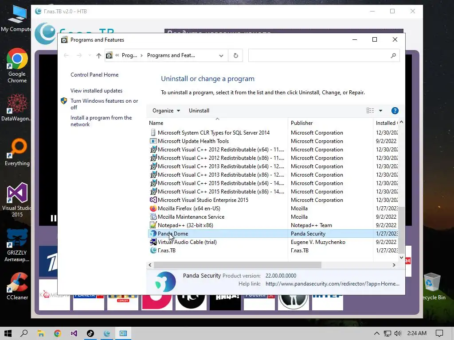This screenshot has height=340, width=454.
Task: Launch CCleaner from the desktop
Action: click(x=17, y=286)
